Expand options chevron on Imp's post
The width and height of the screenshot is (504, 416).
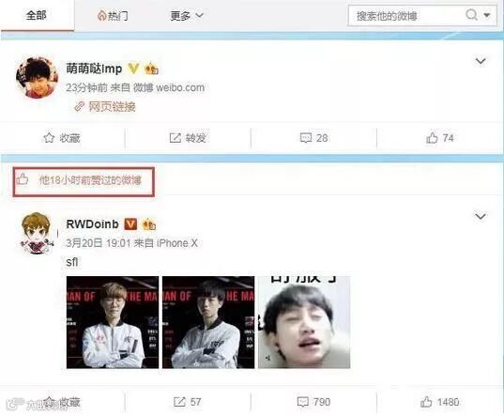[x=481, y=61]
